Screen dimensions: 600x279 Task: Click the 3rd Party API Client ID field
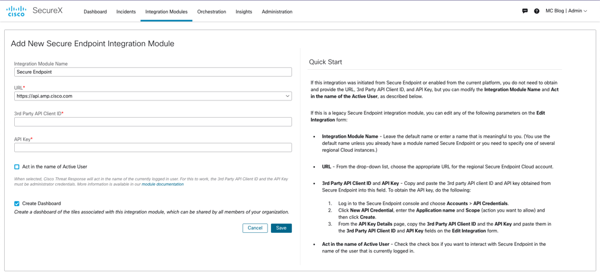[153, 122]
